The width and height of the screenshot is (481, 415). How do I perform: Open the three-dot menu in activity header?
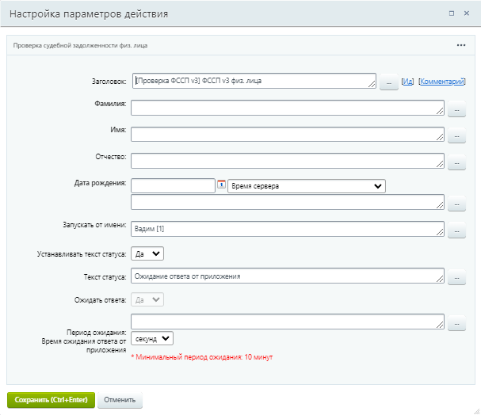tap(461, 45)
